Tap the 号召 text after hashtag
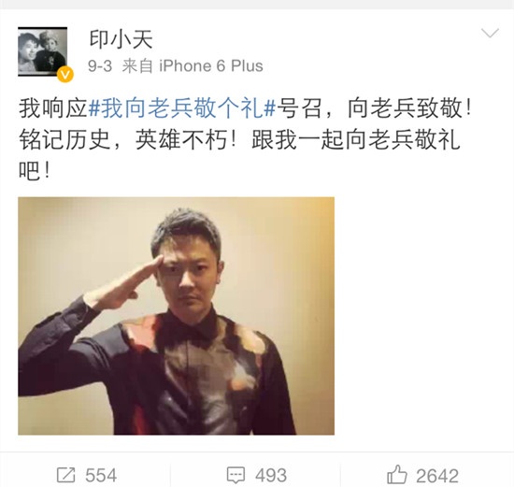514x487 pixels. tap(299, 108)
